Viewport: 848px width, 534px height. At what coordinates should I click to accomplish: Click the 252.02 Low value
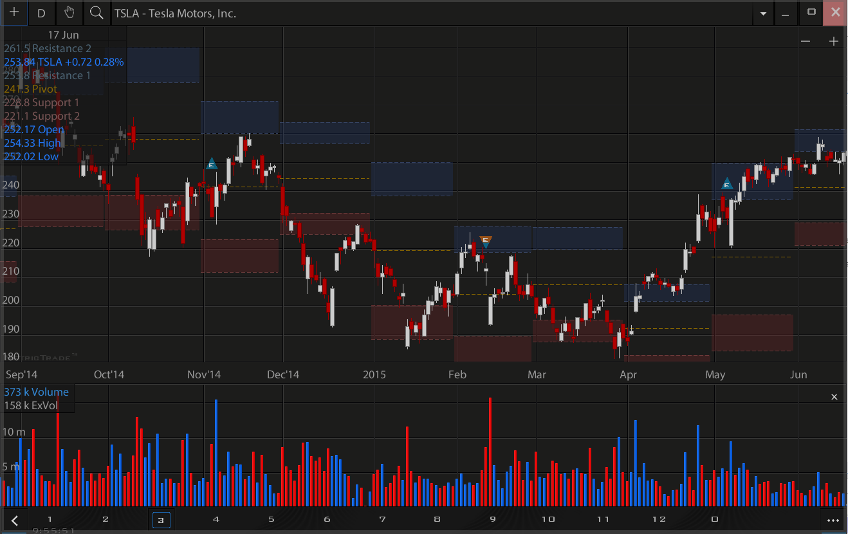pyautogui.click(x=32, y=156)
